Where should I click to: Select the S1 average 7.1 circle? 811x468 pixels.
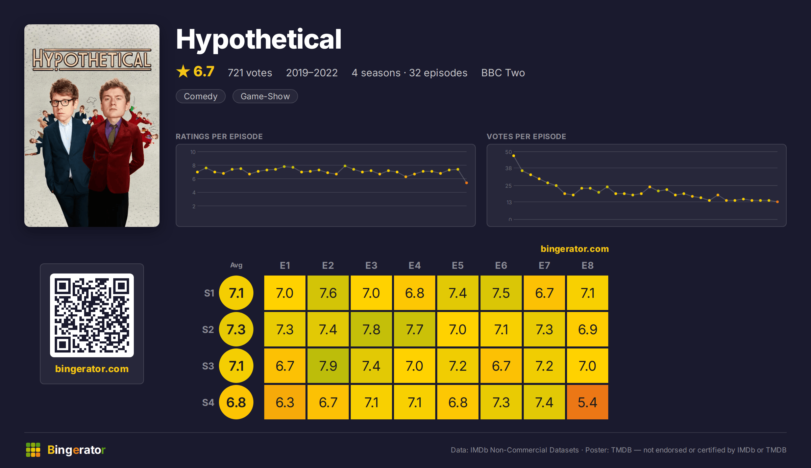point(236,293)
